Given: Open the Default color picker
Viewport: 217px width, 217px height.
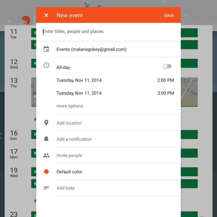Looking at the screenshot, I should 69,172.
